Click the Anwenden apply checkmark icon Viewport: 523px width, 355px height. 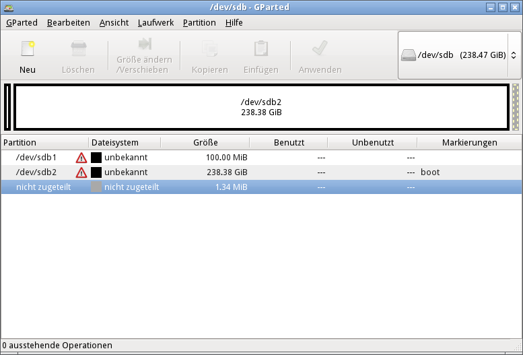tap(320, 49)
